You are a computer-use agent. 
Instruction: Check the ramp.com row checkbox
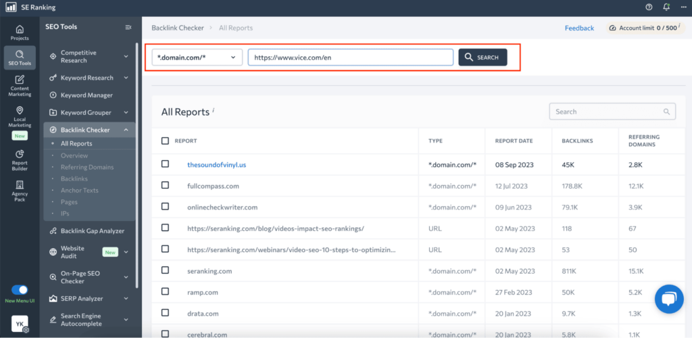(x=165, y=291)
